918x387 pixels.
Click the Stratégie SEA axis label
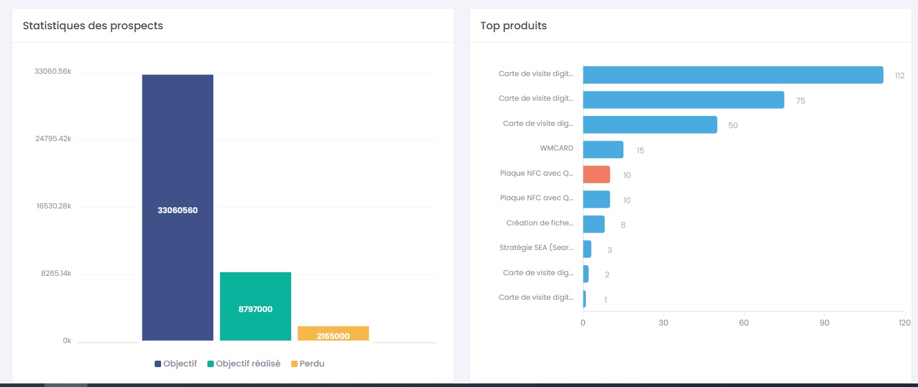click(x=536, y=248)
